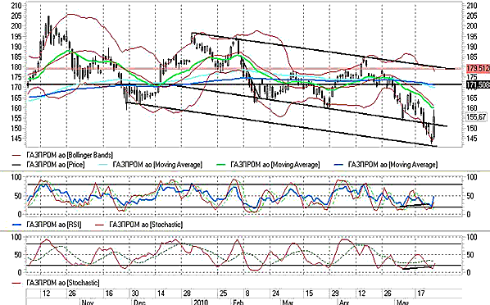
Task: Click the Feb month label
Action: pos(238,303)
